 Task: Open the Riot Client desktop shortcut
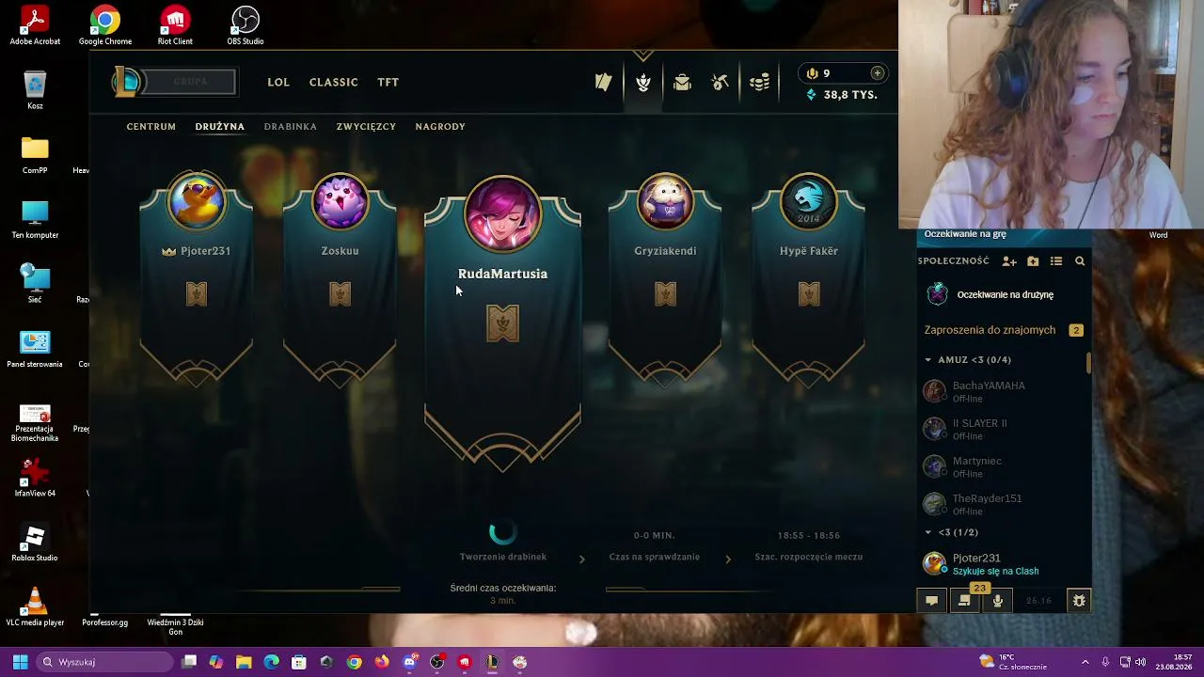(175, 26)
